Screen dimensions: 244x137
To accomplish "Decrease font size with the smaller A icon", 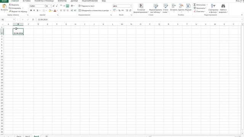I will [x=57, y=6].
